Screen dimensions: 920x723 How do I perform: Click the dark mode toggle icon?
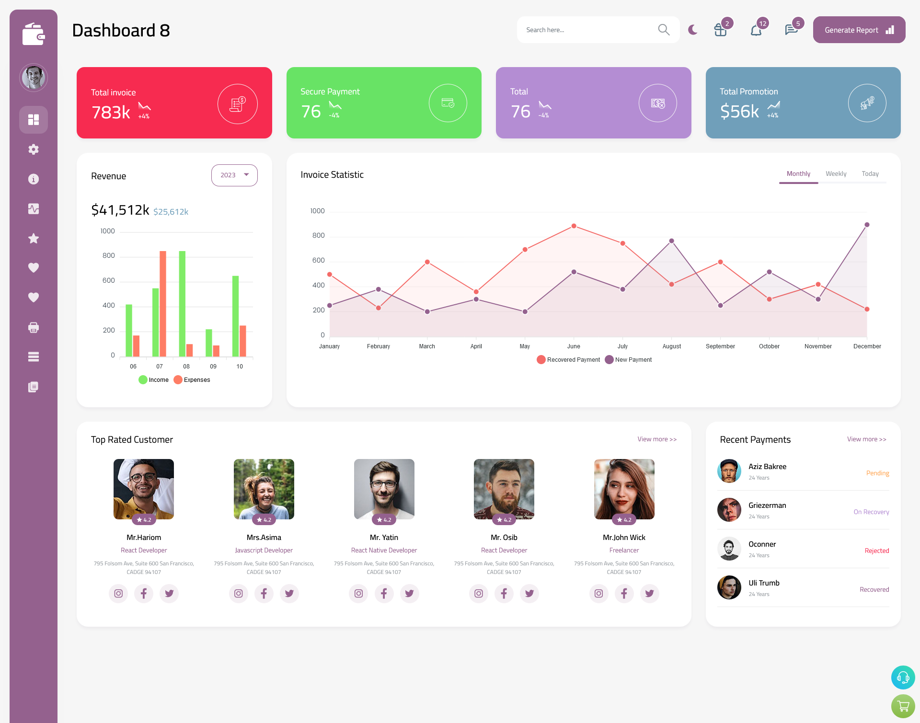(x=693, y=30)
